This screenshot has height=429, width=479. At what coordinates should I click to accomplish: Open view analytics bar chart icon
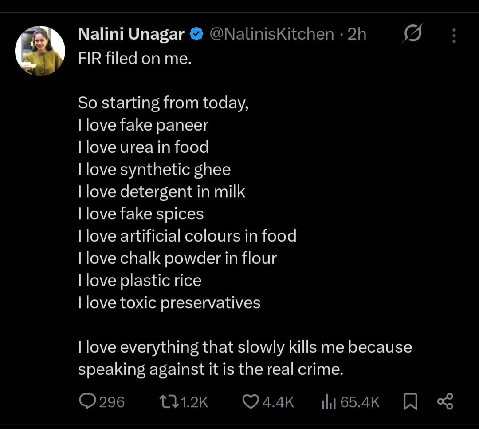click(x=328, y=401)
